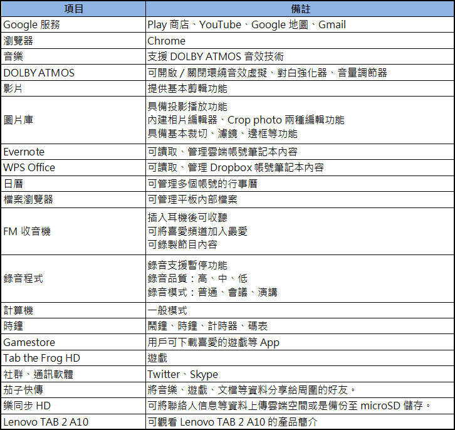
Task: Select the Tab the Frog HD cell
Action: (73, 358)
